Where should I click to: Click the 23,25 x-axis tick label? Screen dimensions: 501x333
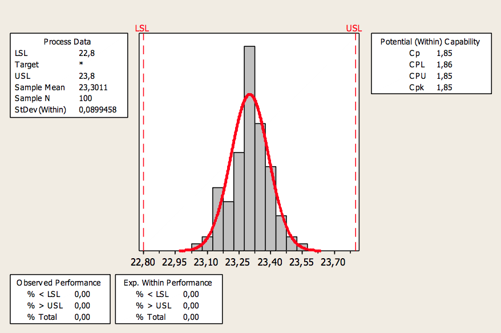click(x=239, y=263)
